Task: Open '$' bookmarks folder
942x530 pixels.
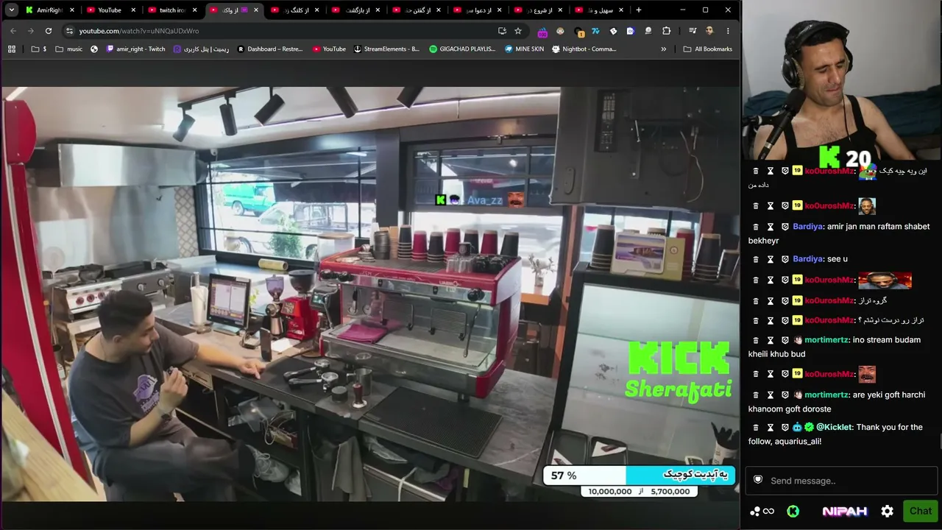Action: [39, 49]
